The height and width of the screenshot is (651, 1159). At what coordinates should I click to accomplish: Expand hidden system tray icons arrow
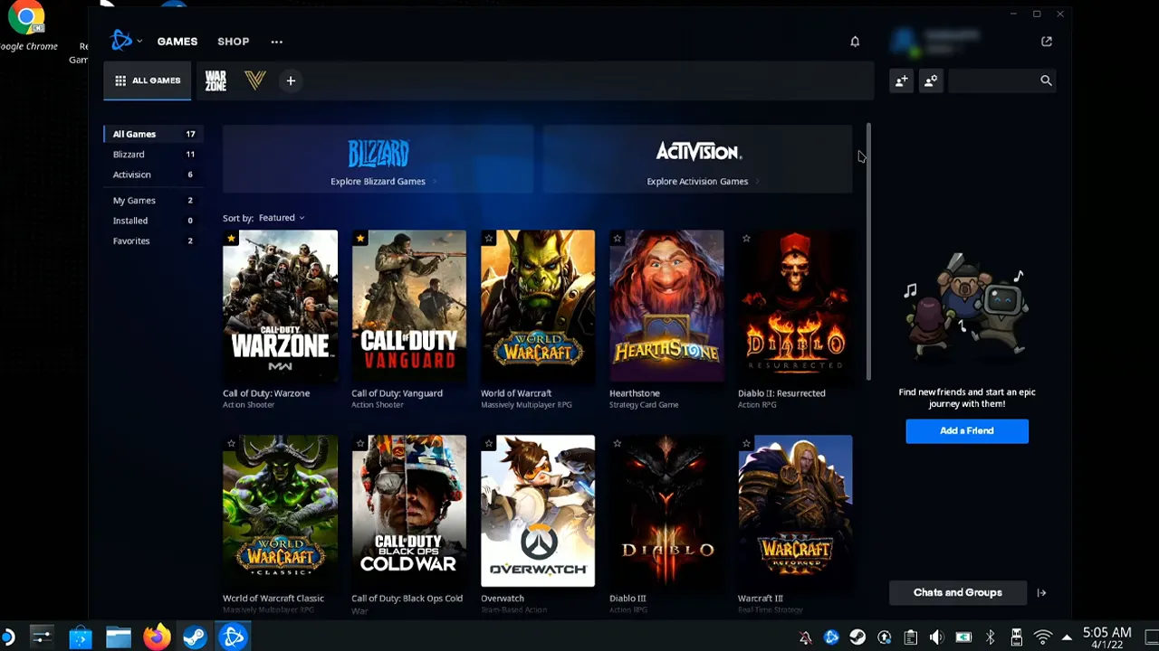[1068, 638]
